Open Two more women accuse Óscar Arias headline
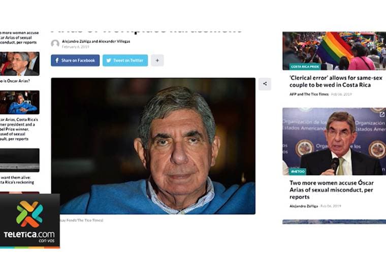 pyautogui.click(x=332, y=190)
